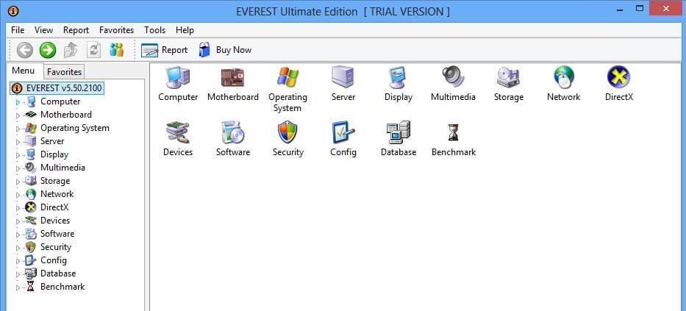Click the Report toolbar button
The width and height of the screenshot is (686, 311).
coord(164,50)
